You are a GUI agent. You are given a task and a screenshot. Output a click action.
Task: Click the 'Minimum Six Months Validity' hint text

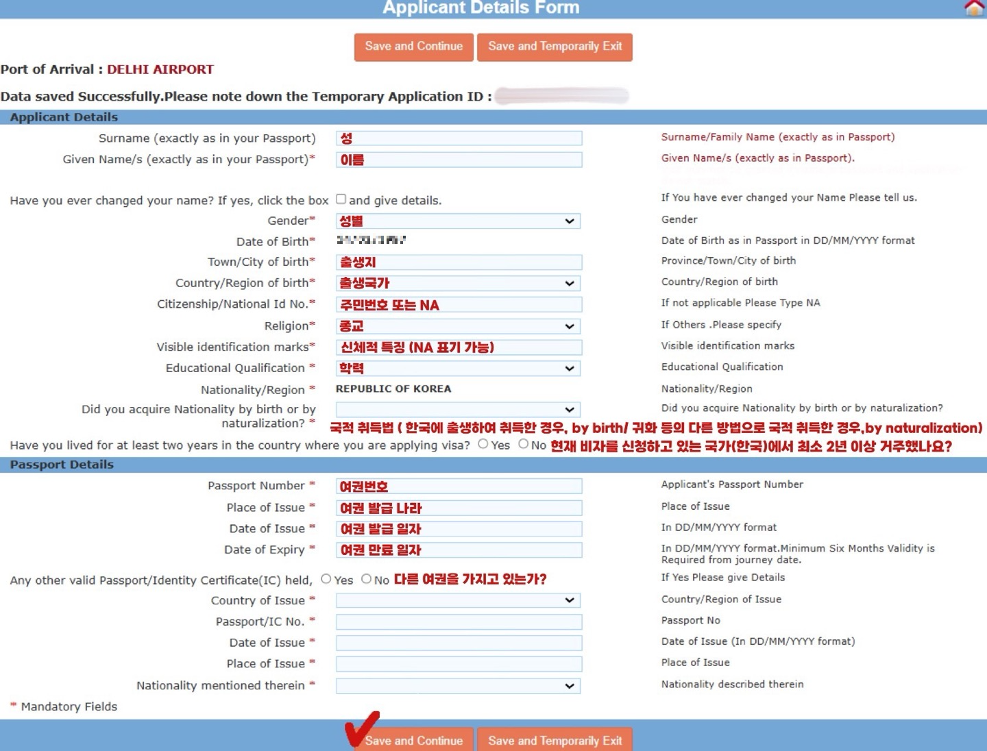(x=799, y=554)
